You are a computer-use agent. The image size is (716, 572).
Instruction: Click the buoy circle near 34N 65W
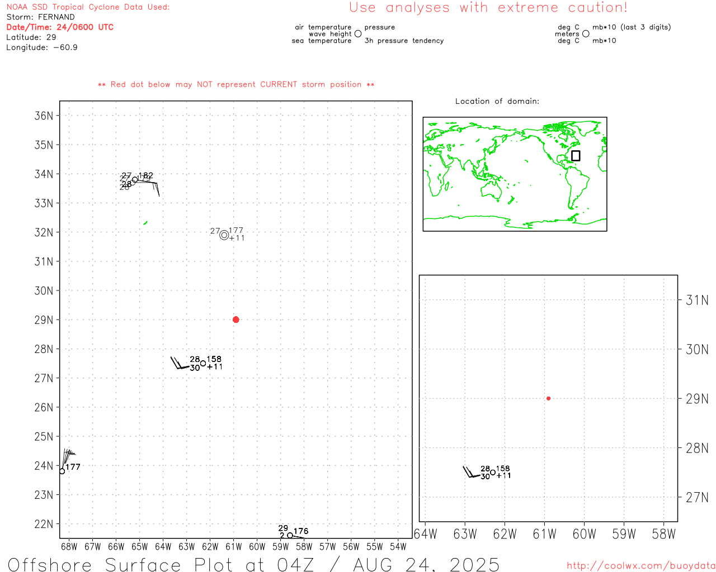point(135,179)
